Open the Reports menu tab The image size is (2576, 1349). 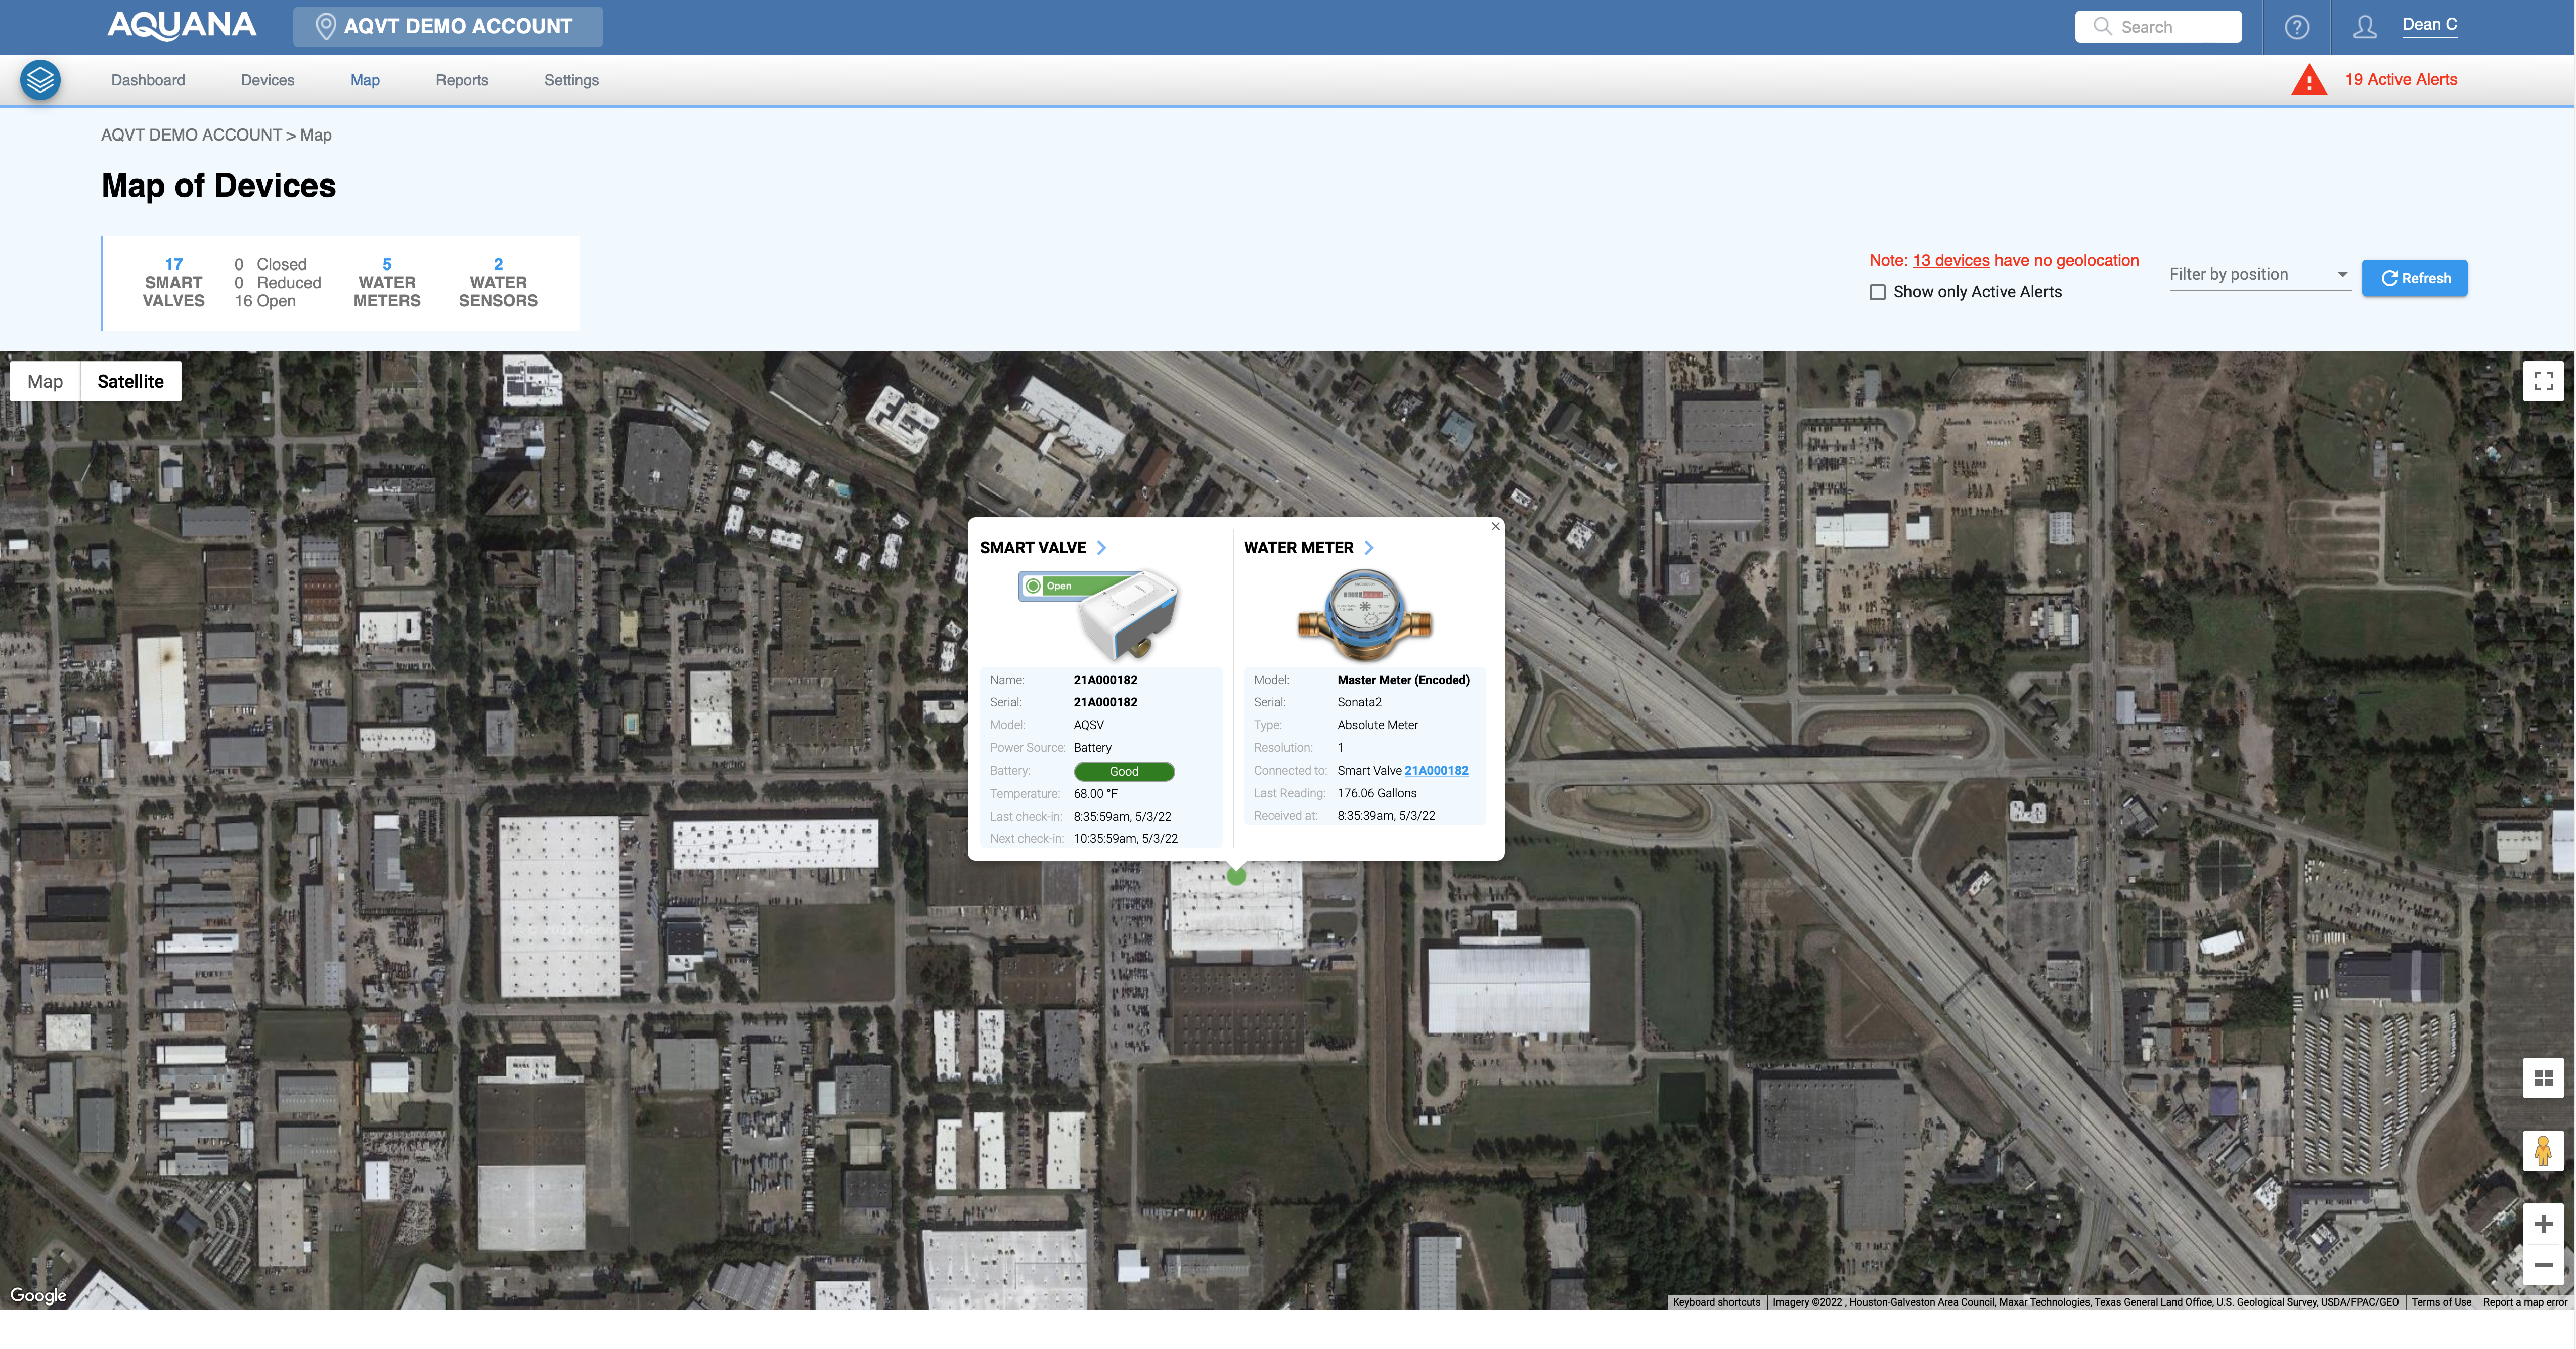click(x=461, y=80)
